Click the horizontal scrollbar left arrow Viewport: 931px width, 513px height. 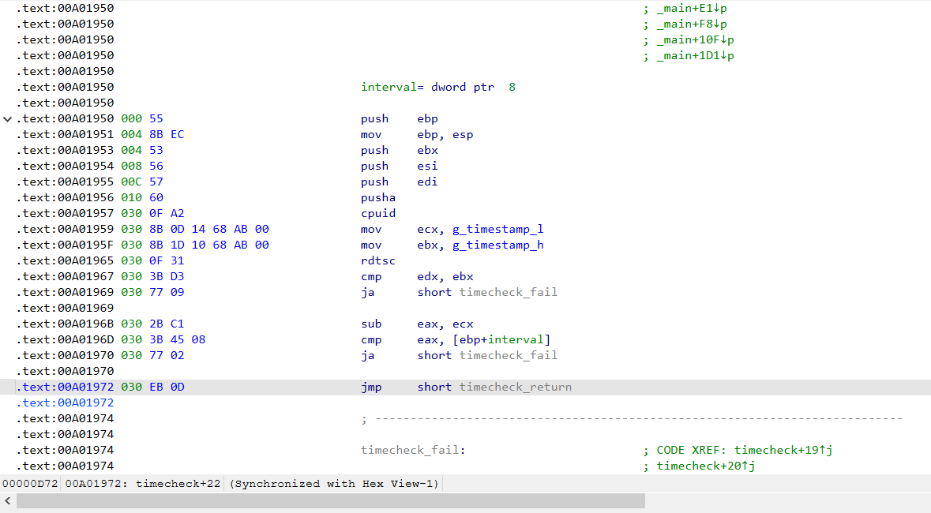click(7, 501)
